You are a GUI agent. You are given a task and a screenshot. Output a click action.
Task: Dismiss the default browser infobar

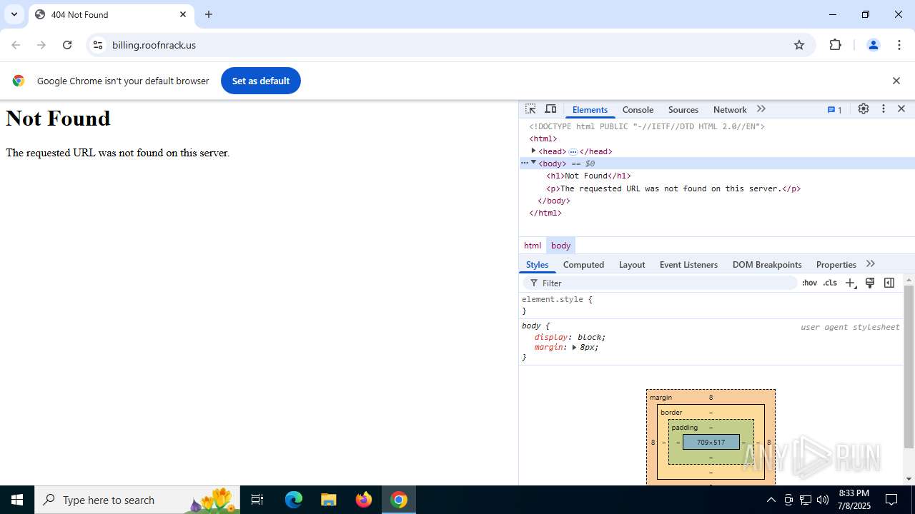coord(896,81)
